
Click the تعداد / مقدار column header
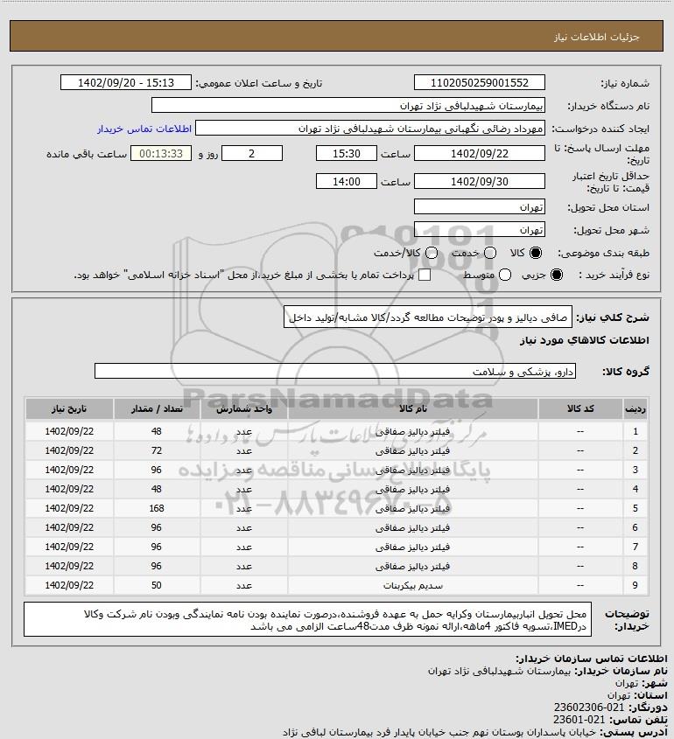point(157,408)
